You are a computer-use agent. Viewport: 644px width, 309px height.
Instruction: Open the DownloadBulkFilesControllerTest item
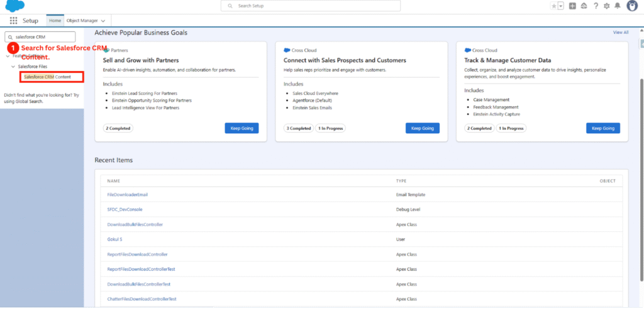[139, 284]
